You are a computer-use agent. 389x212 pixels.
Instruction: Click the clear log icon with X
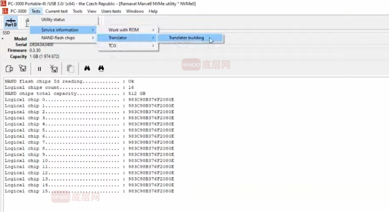click(54, 68)
